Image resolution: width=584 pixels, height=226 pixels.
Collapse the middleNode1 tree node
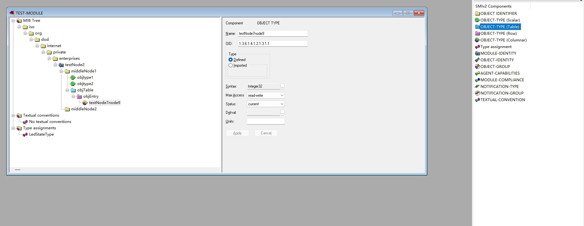pyautogui.click(x=61, y=71)
